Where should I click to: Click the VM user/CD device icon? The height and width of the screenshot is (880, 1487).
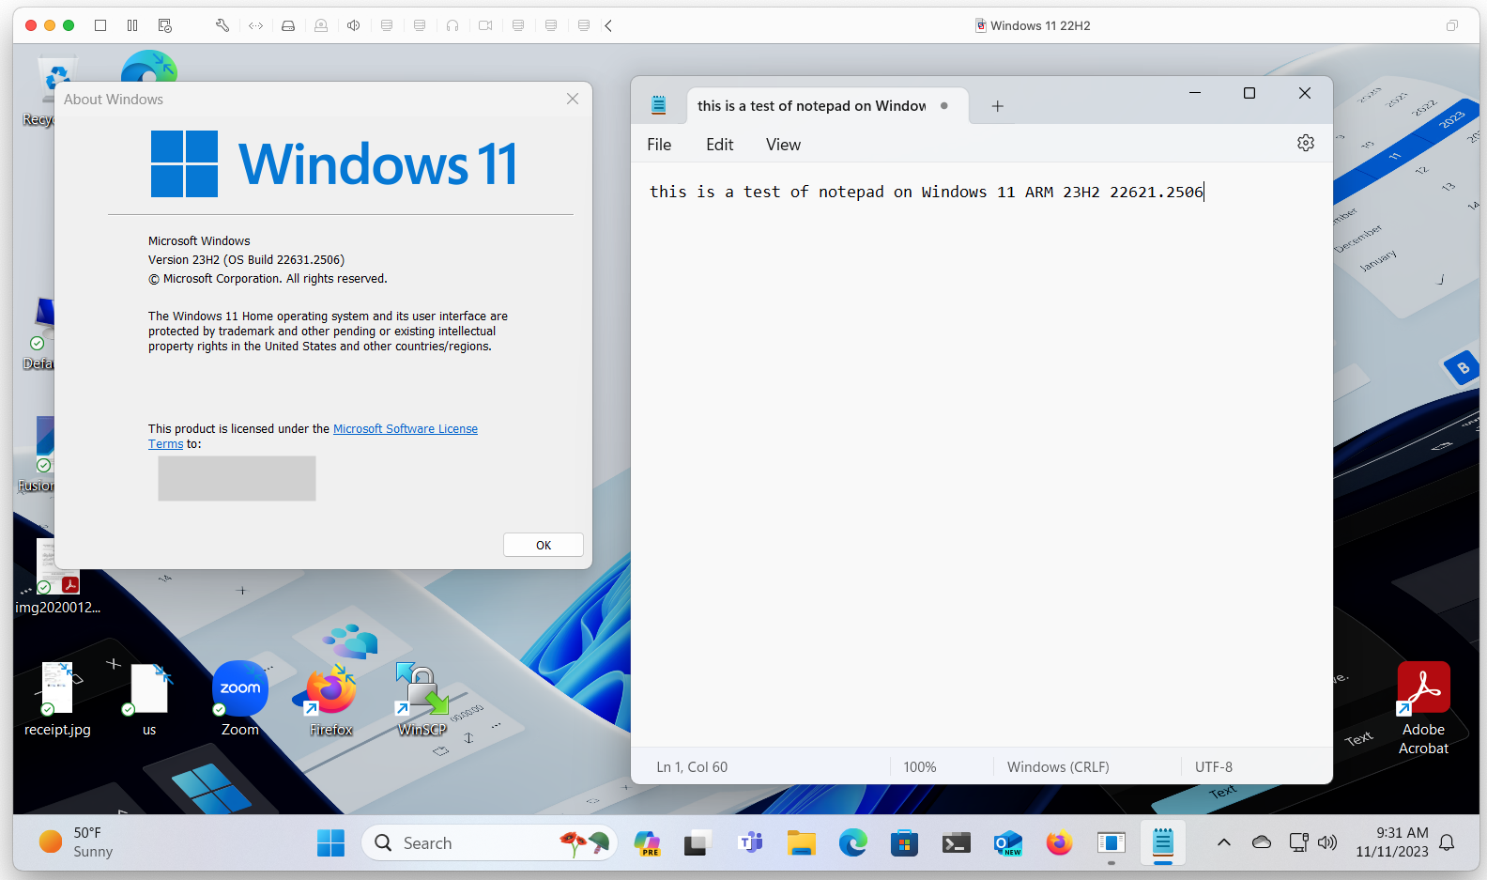click(321, 25)
